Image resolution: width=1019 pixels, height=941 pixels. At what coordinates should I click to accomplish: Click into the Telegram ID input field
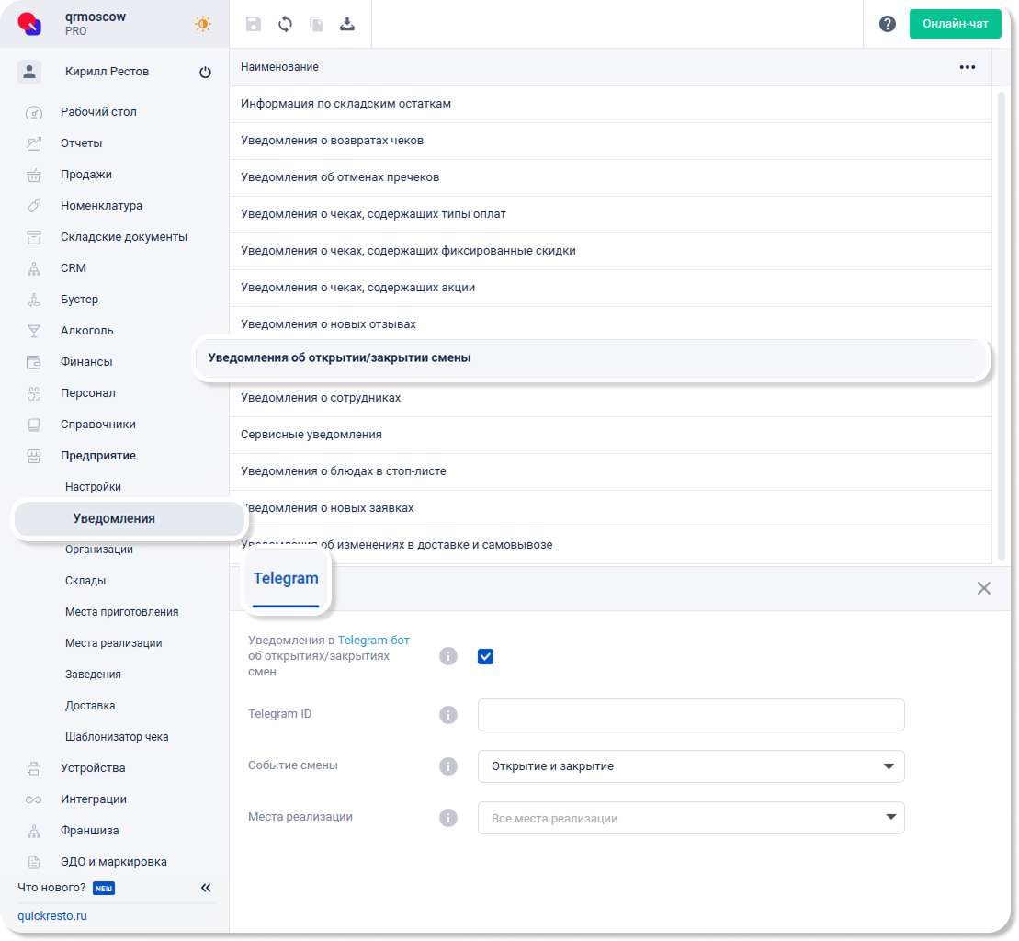[690, 715]
